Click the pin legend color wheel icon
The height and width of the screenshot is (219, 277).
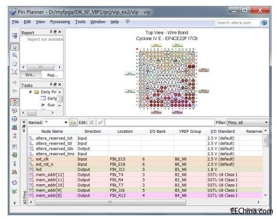tap(15, 102)
